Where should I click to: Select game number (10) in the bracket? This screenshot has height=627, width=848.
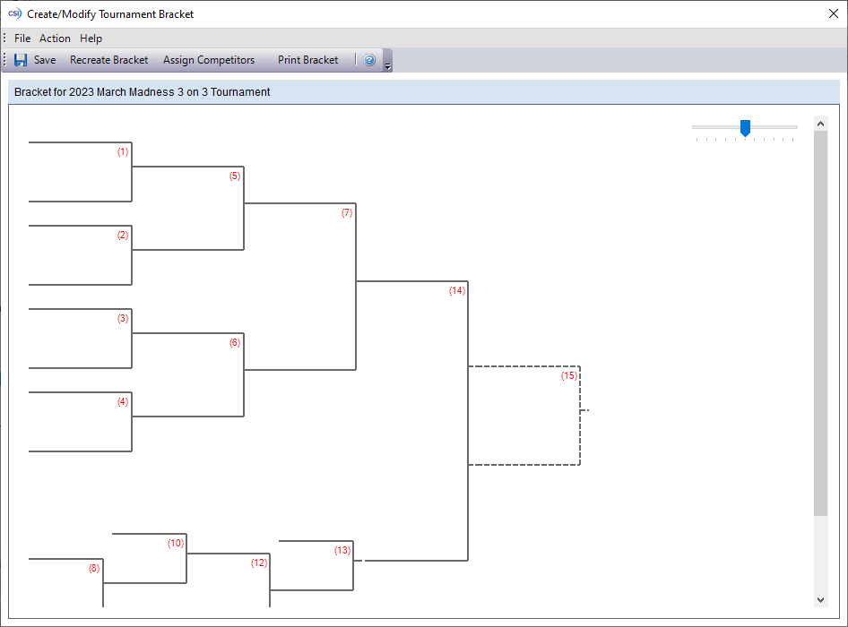point(176,543)
